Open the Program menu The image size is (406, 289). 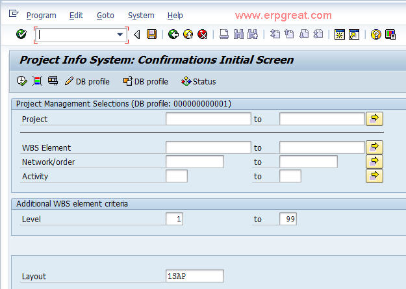(42, 16)
